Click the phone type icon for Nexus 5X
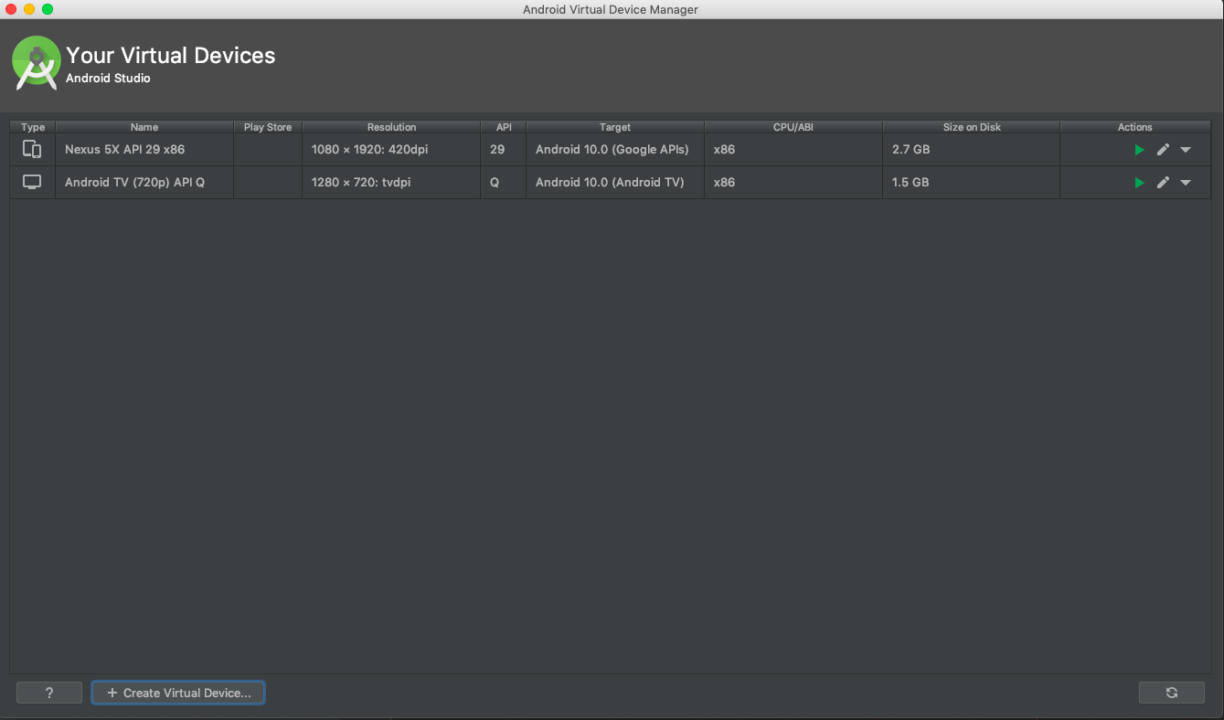The image size is (1224, 720). click(x=32, y=149)
